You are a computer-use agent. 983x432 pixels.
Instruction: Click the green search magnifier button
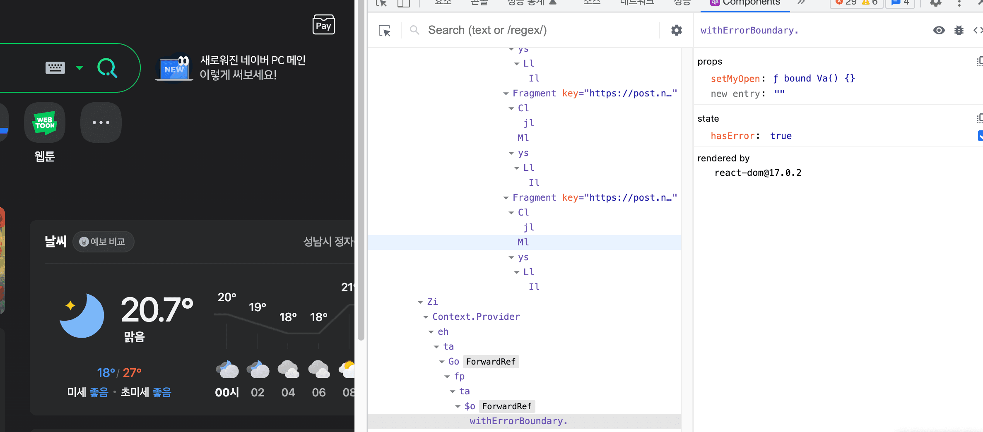coord(107,68)
